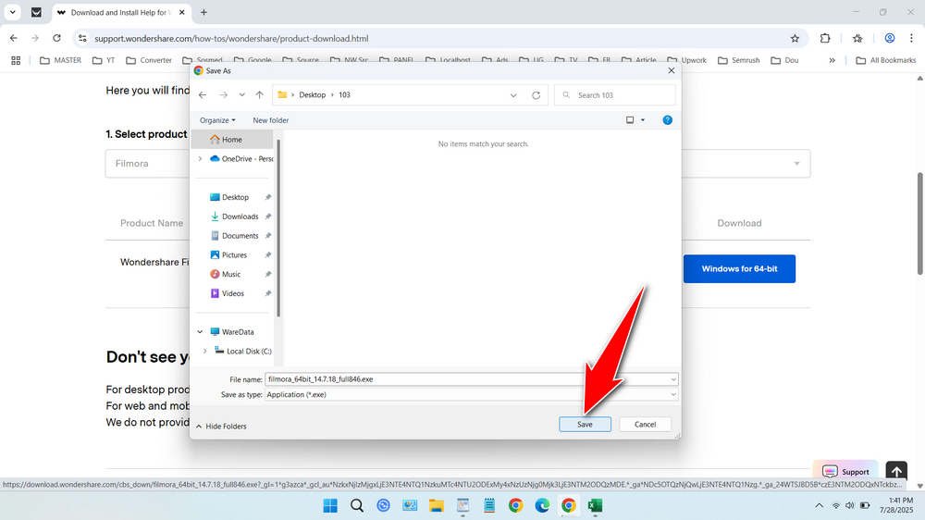This screenshot has width=925, height=520.
Task: Open Semrush bookmarks folder
Action: pyautogui.click(x=738, y=60)
